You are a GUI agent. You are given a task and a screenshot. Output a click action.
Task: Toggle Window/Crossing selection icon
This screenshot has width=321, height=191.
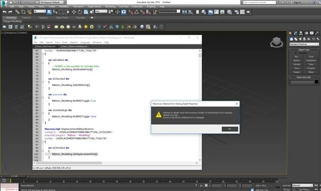pos(67,12)
